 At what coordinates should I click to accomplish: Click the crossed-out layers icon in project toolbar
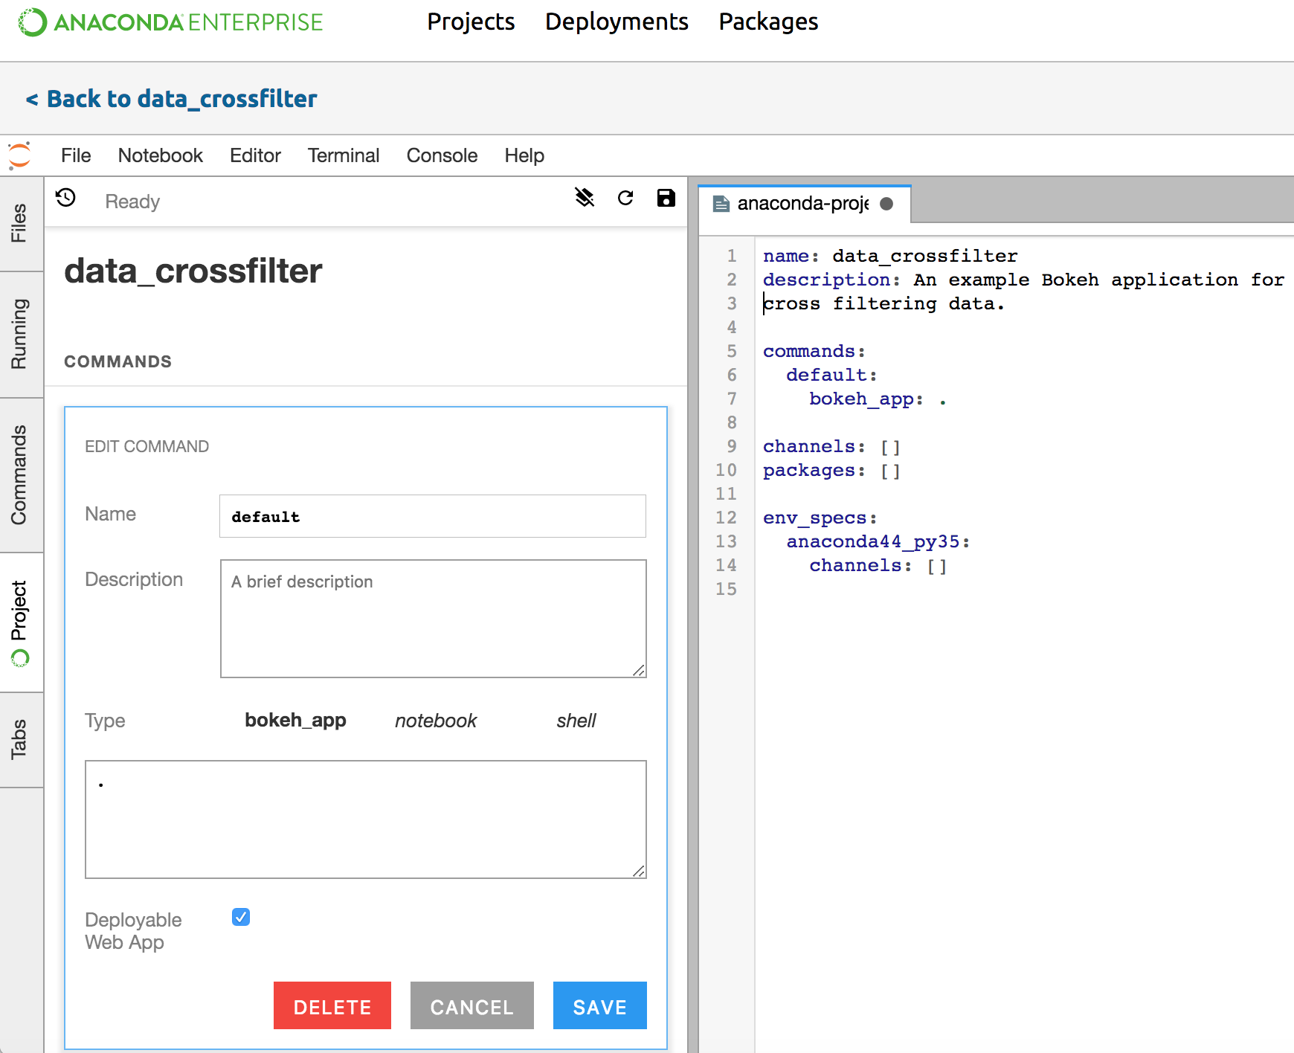[x=585, y=198]
